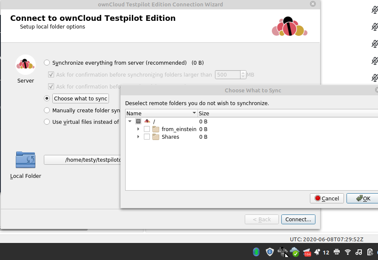378x260 pixels.
Task: Expand the from_einstein folder
Action: (137, 129)
